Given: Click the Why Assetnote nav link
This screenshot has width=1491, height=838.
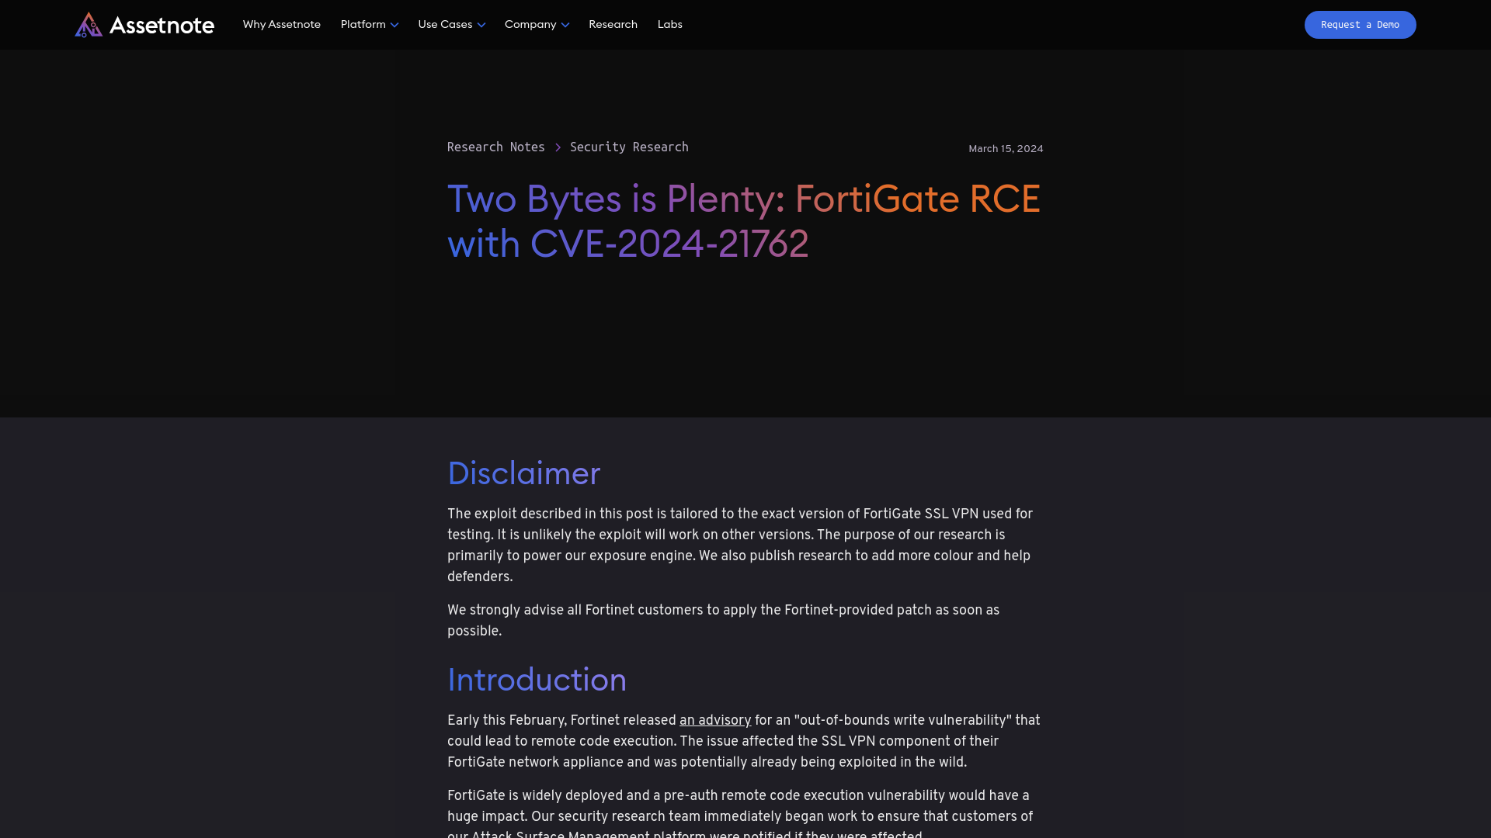Looking at the screenshot, I should point(282,25).
